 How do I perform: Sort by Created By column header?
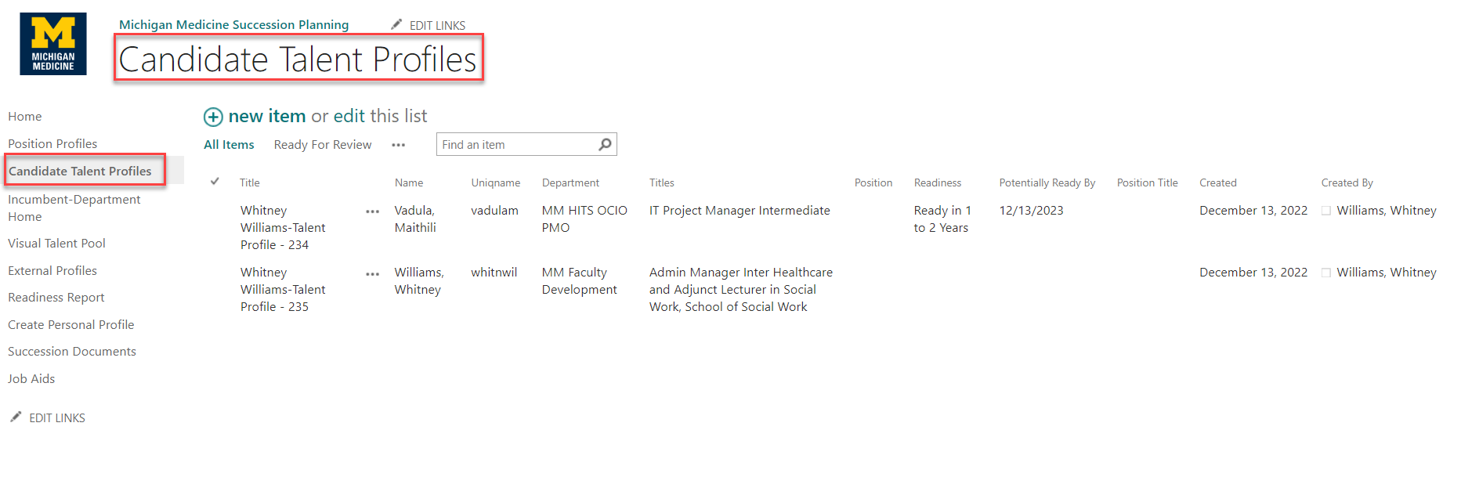coord(1347,182)
